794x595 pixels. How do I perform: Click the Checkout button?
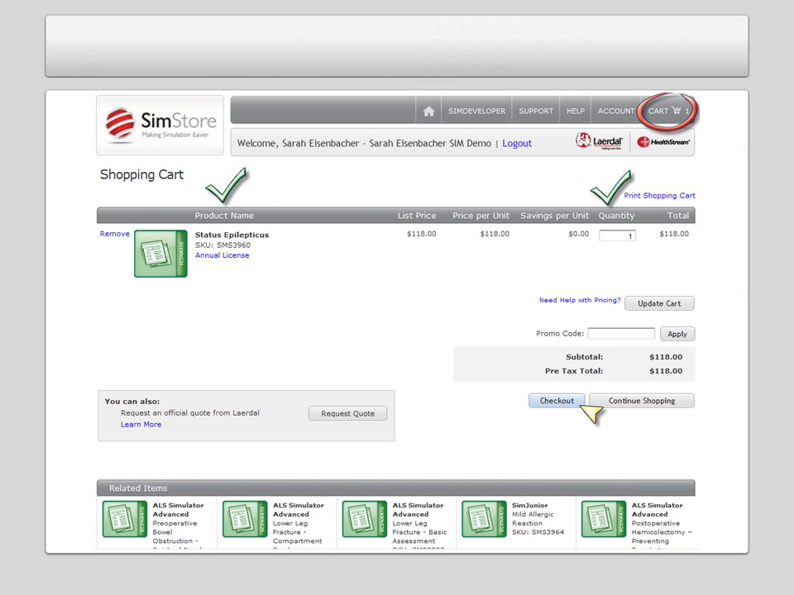(x=557, y=401)
